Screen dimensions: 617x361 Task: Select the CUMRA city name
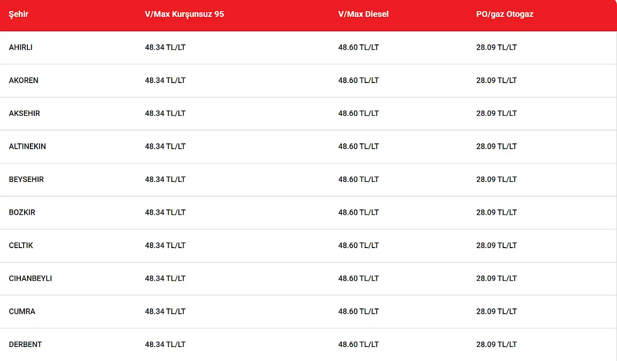point(22,312)
